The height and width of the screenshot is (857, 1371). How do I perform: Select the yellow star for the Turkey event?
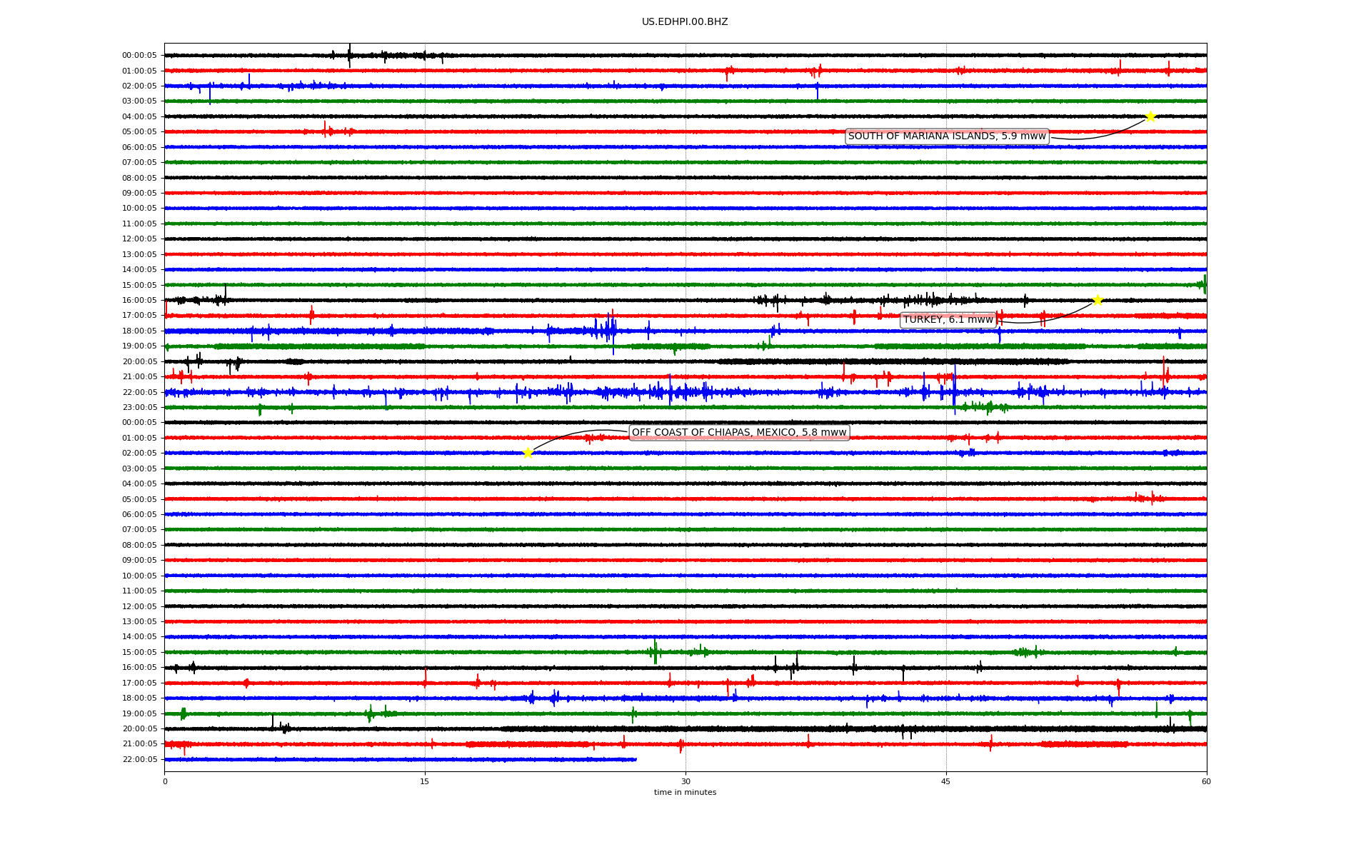1098,300
